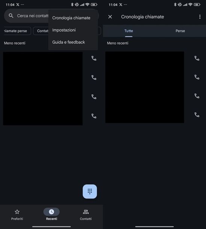Tap the left screen home gesture bar
Viewport: 206px width, 229px height.
tap(51, 227)
